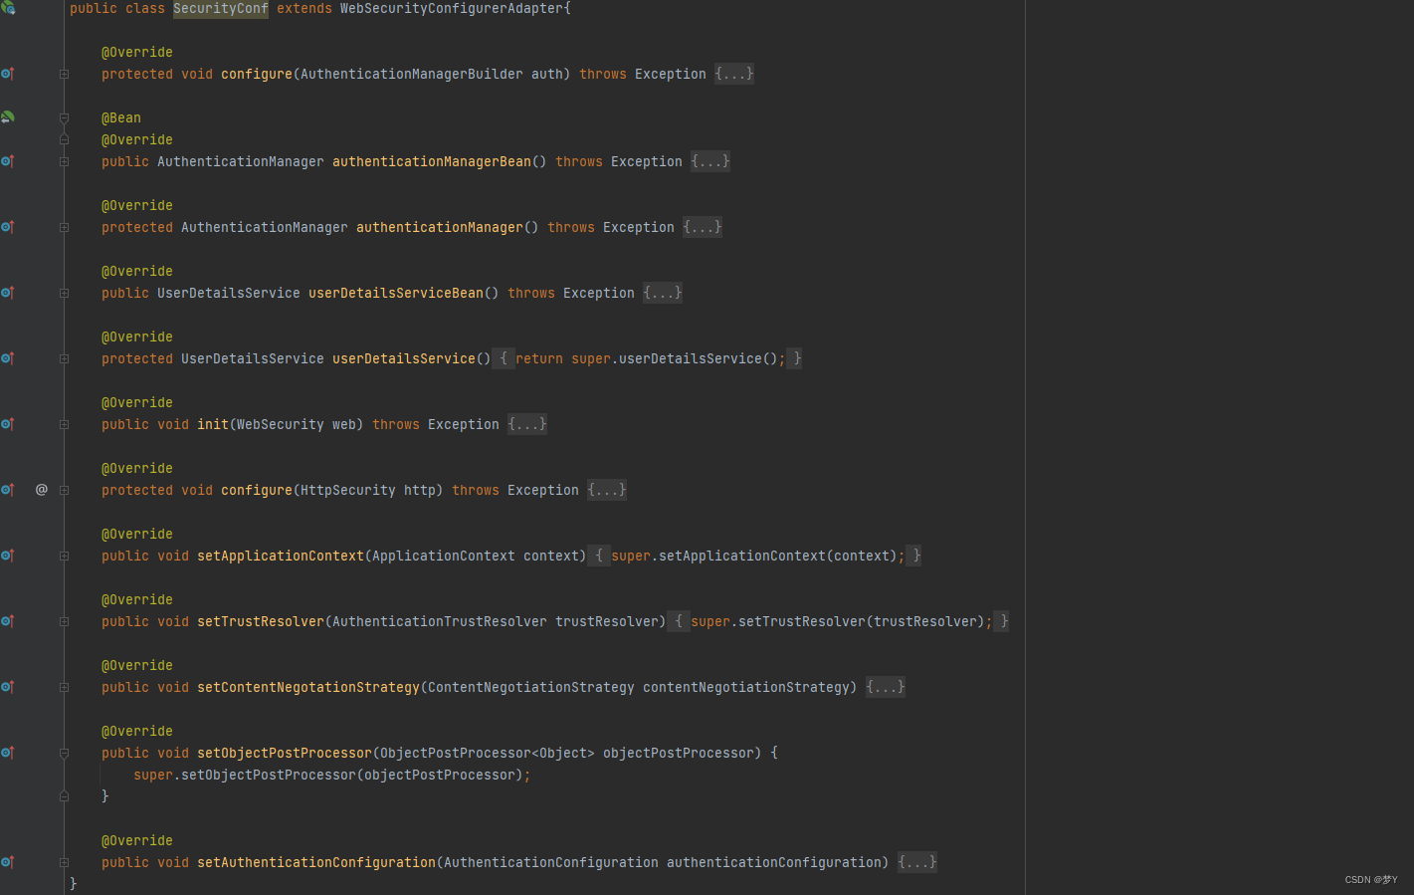Expand the {...} in authenticationManagerBean
This screenshot has width=1414, height=895.
709,160
